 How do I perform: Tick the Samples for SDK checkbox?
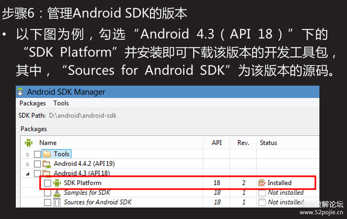coord(48,193)
